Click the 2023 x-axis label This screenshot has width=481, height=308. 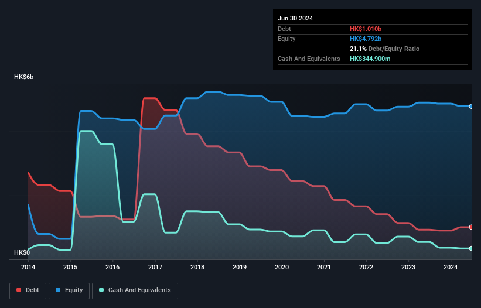408,267
